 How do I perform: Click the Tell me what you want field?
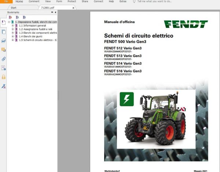tap(154, 1)
